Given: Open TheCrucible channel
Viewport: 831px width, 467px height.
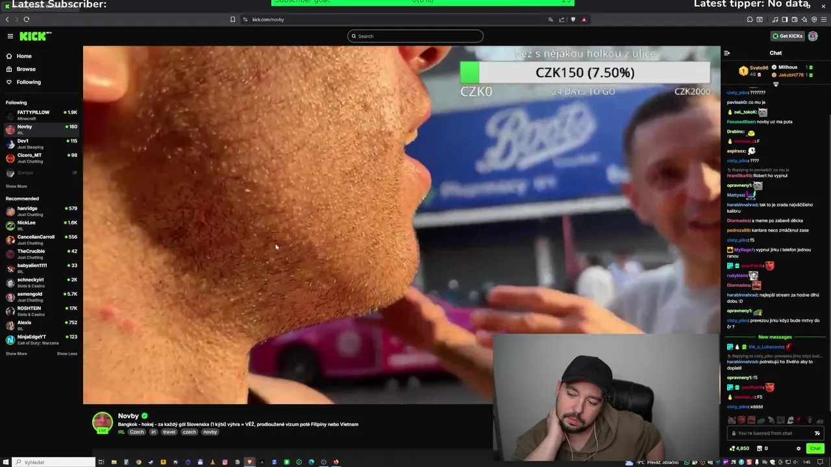Looking at the screenshot, I should (x=42, y=254).
